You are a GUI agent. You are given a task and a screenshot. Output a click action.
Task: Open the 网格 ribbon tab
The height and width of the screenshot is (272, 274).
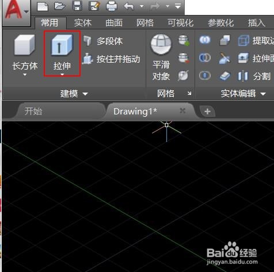point(145,23)
